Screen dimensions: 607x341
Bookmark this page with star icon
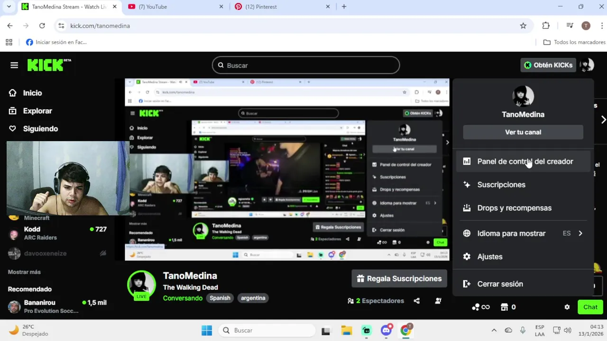tap(523, 26)
